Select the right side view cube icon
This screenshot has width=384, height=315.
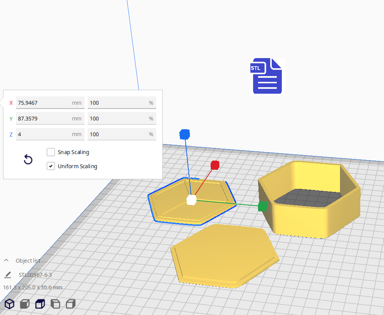[x=70, y=304]
